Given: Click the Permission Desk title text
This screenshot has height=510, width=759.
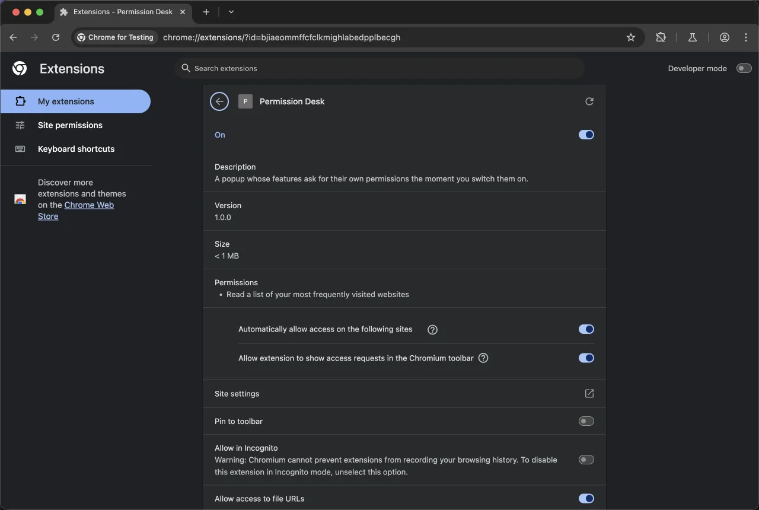Looking at the screenshot, I should [292, 101].
